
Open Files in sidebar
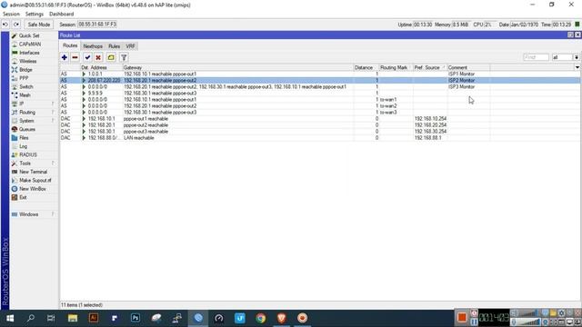pyautogui.click(x=24, y=138)
